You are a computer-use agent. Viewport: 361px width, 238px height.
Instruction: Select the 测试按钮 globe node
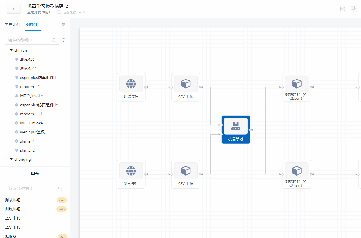131,174
